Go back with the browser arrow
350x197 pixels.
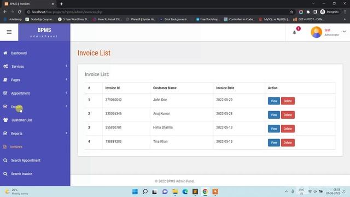pyautogui.click(x=5, y=12)
